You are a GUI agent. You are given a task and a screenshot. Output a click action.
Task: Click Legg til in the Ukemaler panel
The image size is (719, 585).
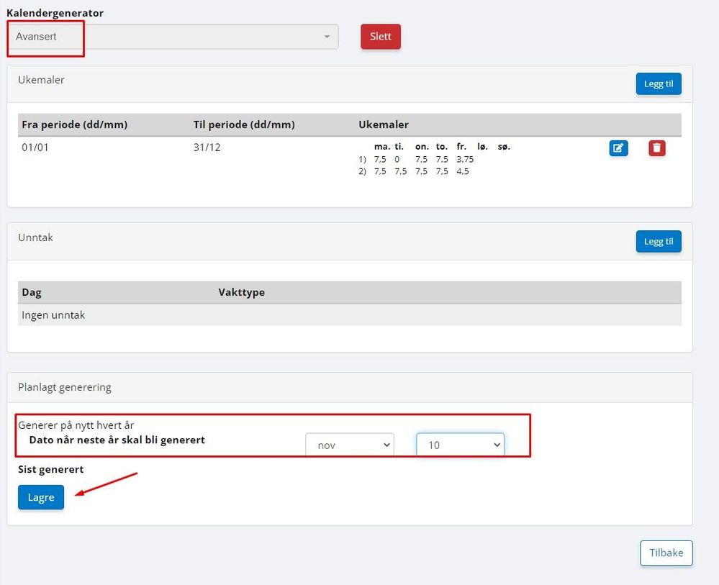click(659, 84)
